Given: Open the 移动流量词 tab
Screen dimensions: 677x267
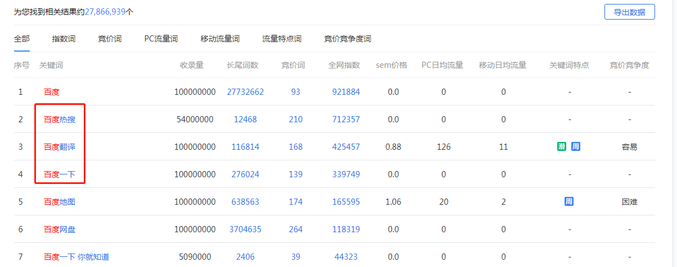Looking at the screenshot, I should 220,39.
